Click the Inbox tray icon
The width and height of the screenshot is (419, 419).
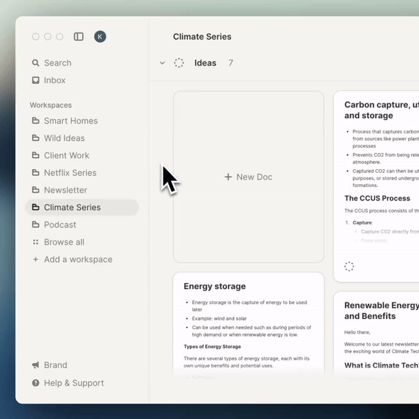click(36, 80)
